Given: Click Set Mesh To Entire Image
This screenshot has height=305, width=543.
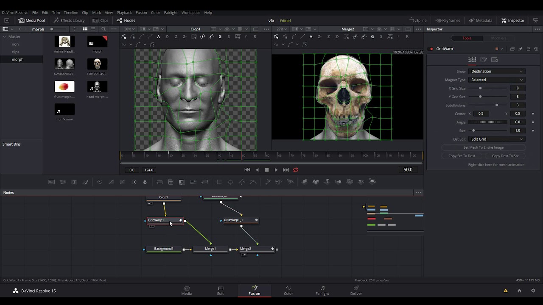Looking at the screenshot, I should tap(483, 147).
